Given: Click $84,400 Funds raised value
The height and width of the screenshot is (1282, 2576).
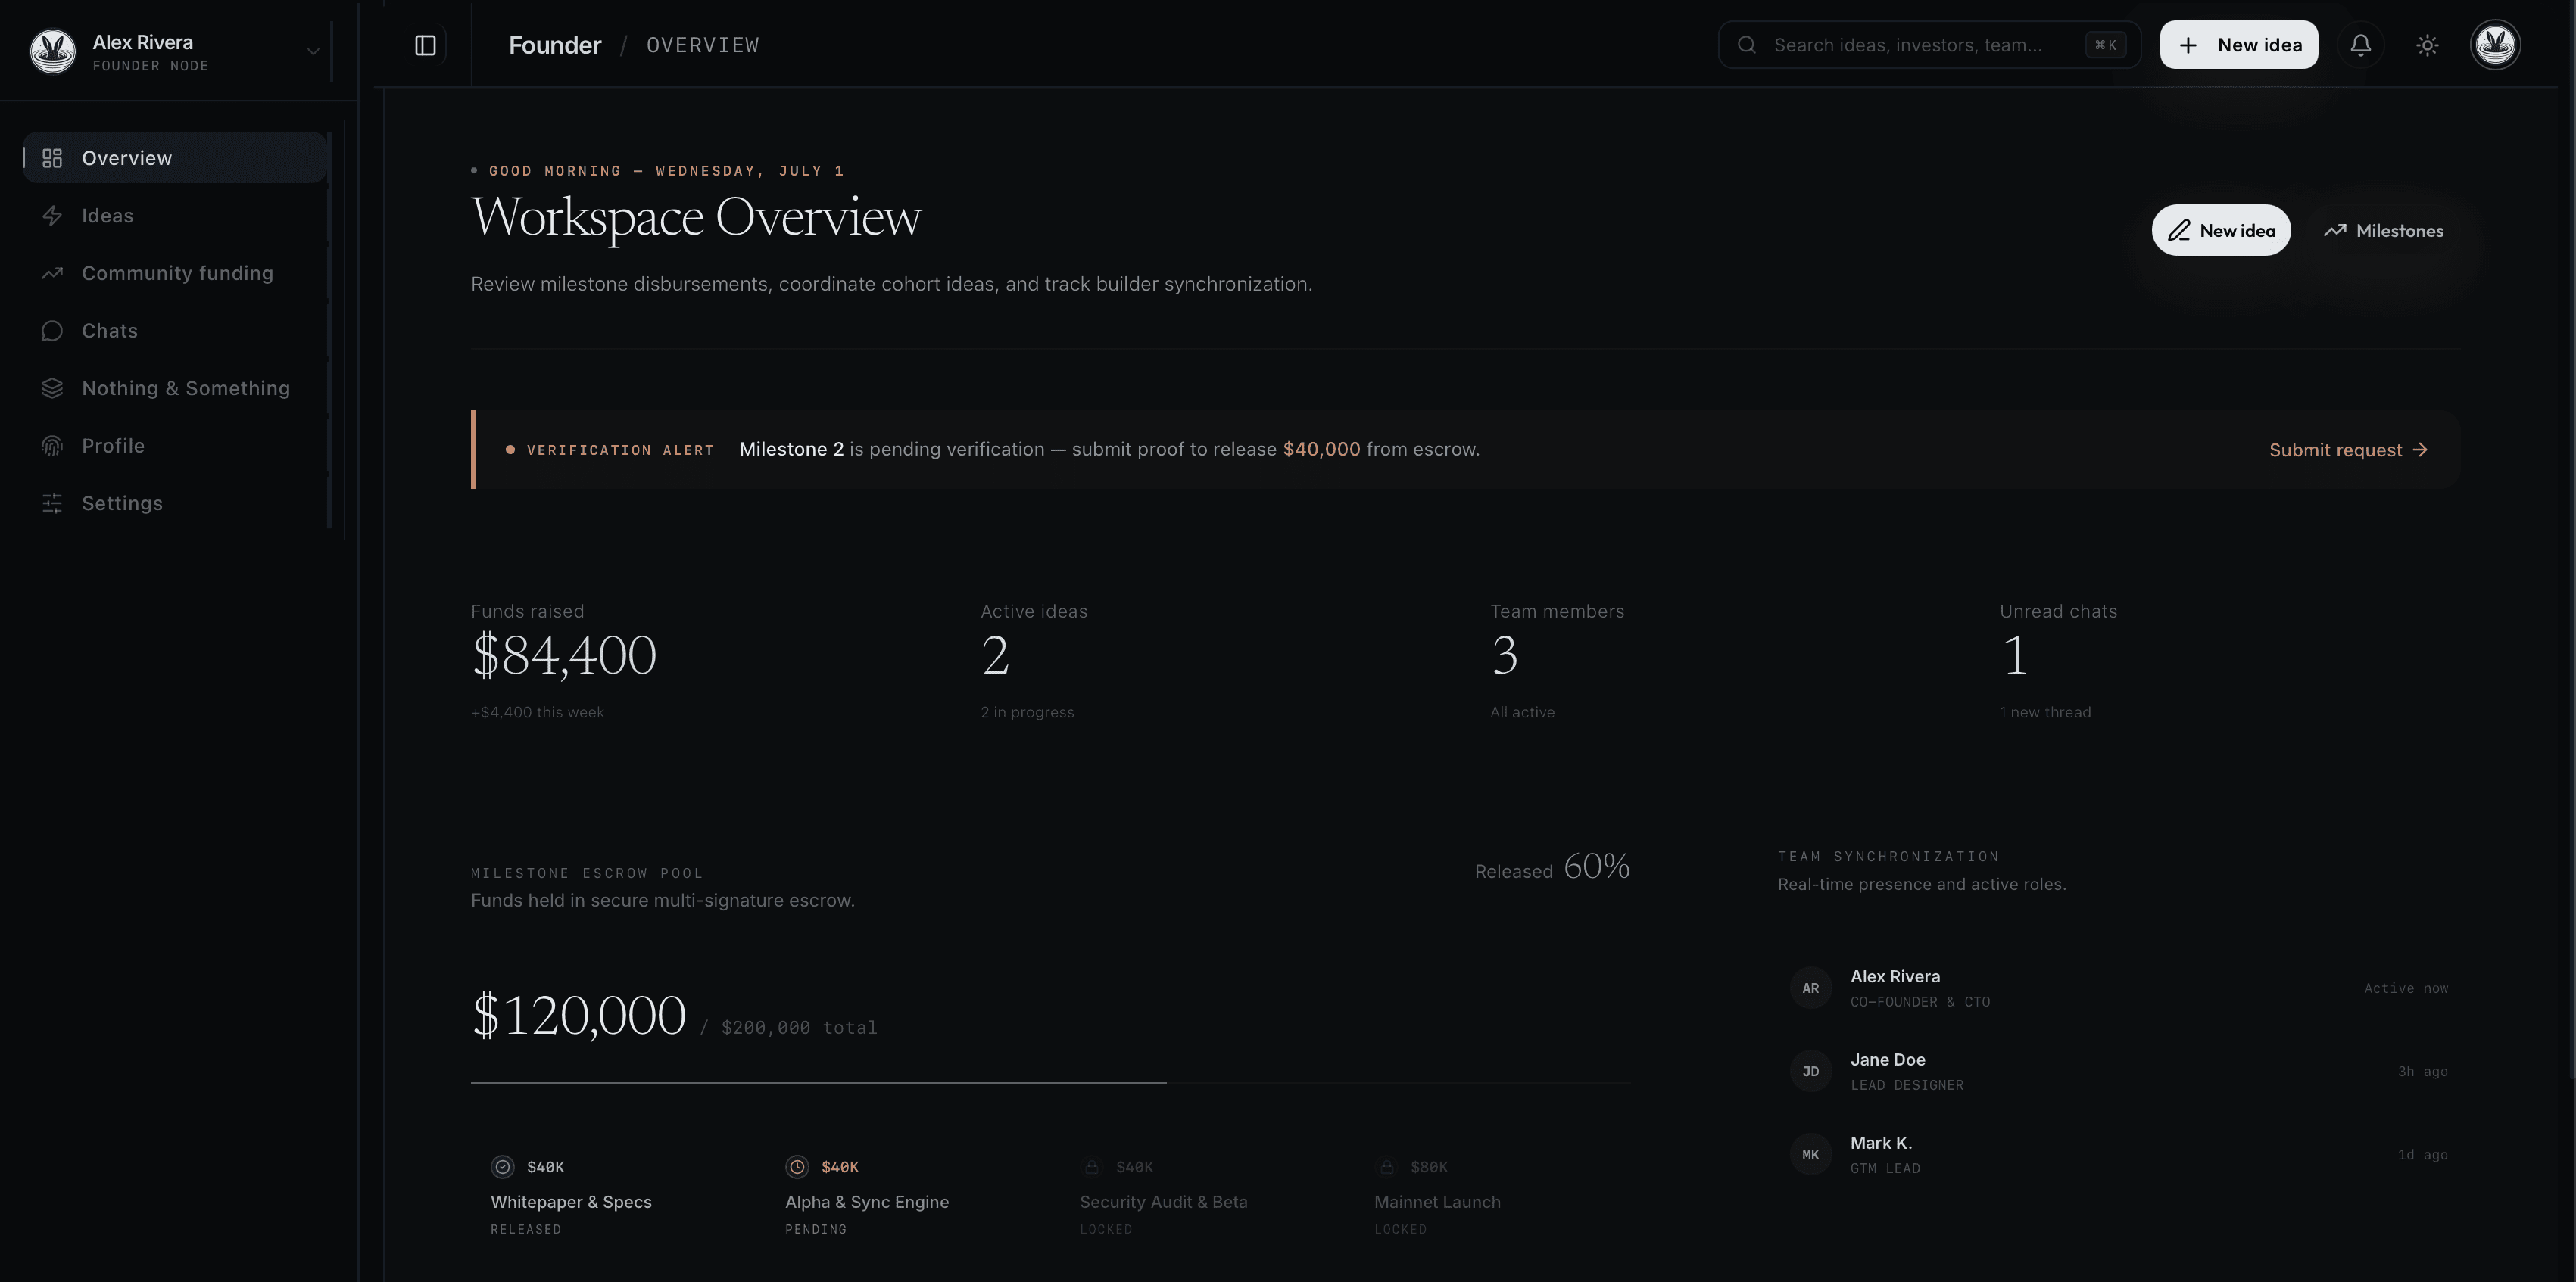Looking at the screenshot, I should pyautogui.click(x=564, y=655).
